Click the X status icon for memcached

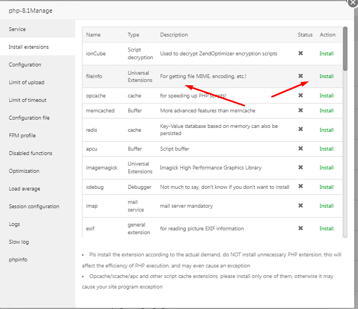[x=300, y=111]
